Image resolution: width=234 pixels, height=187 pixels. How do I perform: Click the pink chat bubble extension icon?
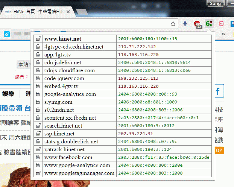(221, 24)
